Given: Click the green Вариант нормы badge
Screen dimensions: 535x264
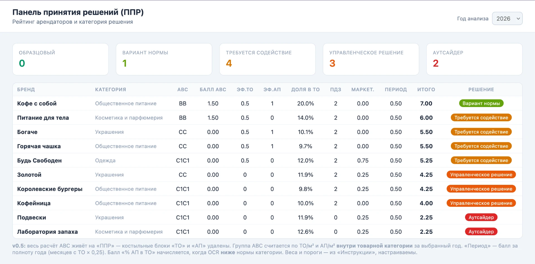Looking at the screenshot, I should click(x=481, y=103).
